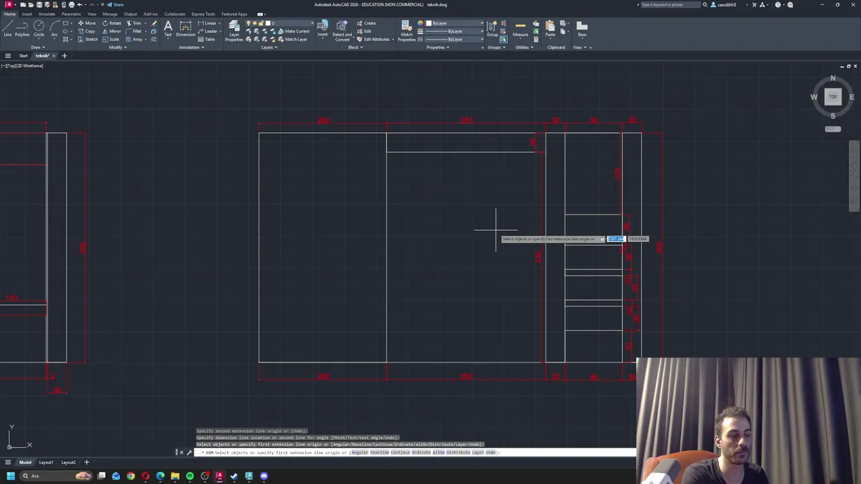
Task: Expand the Annotation panel dropdown
Action: 192,47
